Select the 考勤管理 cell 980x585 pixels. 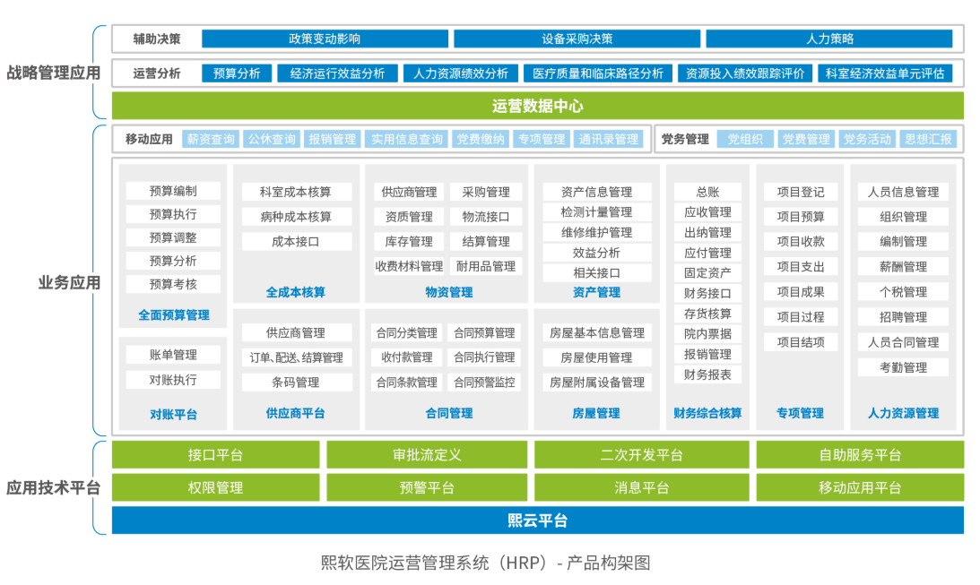point(903,367)
